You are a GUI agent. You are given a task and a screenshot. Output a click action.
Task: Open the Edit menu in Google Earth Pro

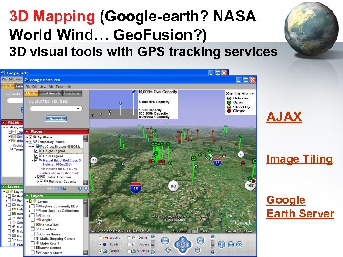(x=35, y=86)
